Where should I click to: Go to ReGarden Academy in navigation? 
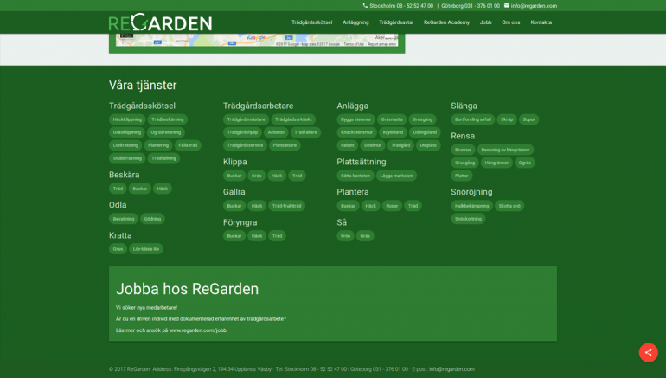tap(446, 22)
